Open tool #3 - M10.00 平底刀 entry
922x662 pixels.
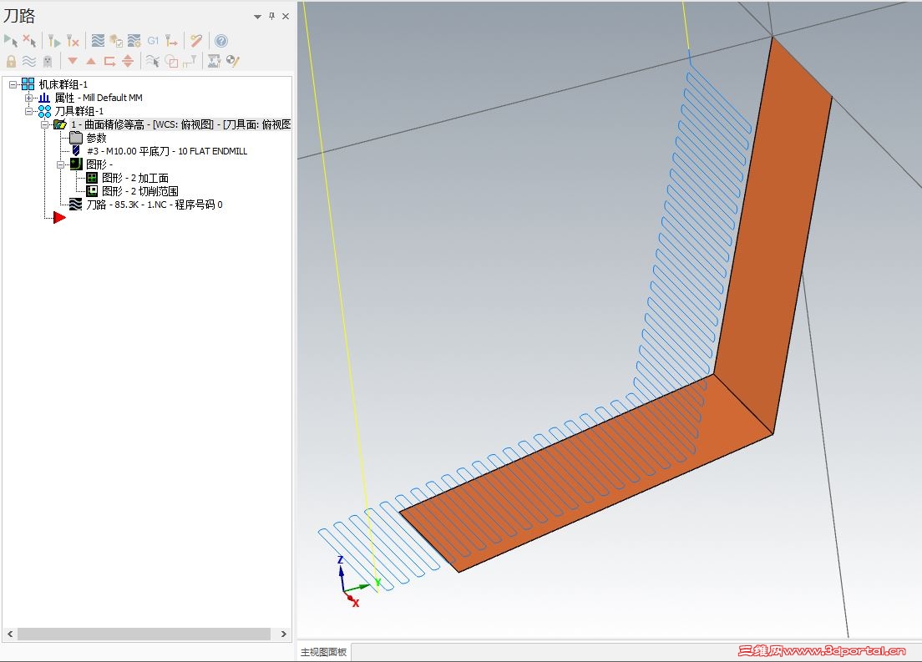pos(167,151)
